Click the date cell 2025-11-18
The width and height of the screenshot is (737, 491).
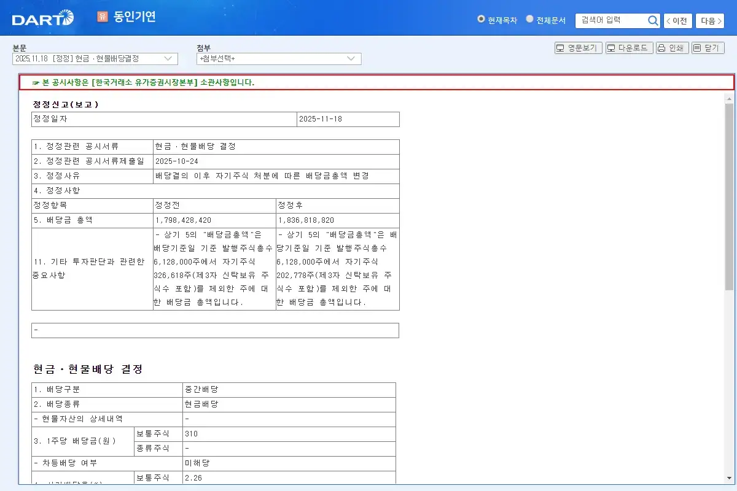pos(348,119)
